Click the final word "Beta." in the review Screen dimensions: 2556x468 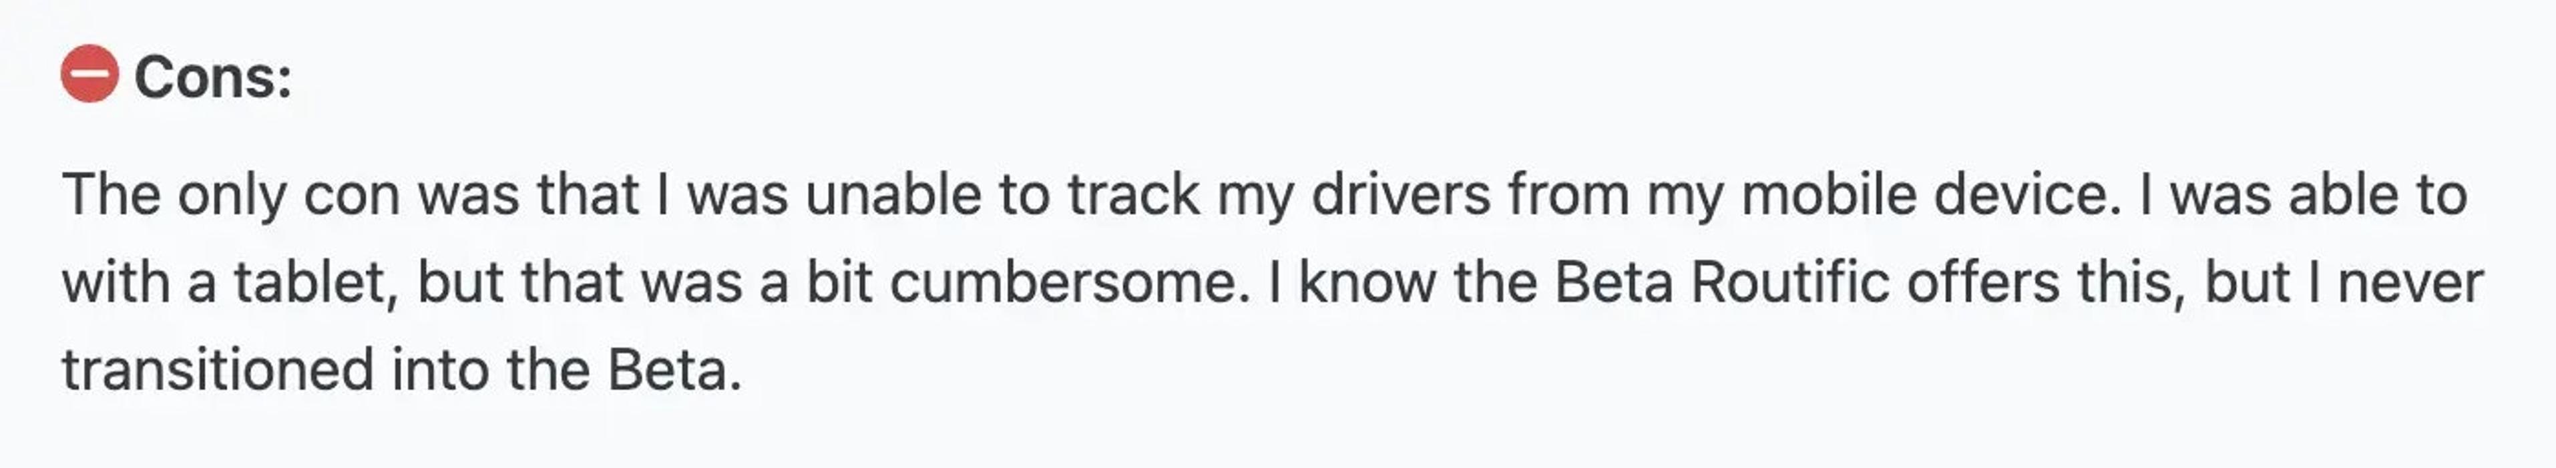[x=674, y=370]
